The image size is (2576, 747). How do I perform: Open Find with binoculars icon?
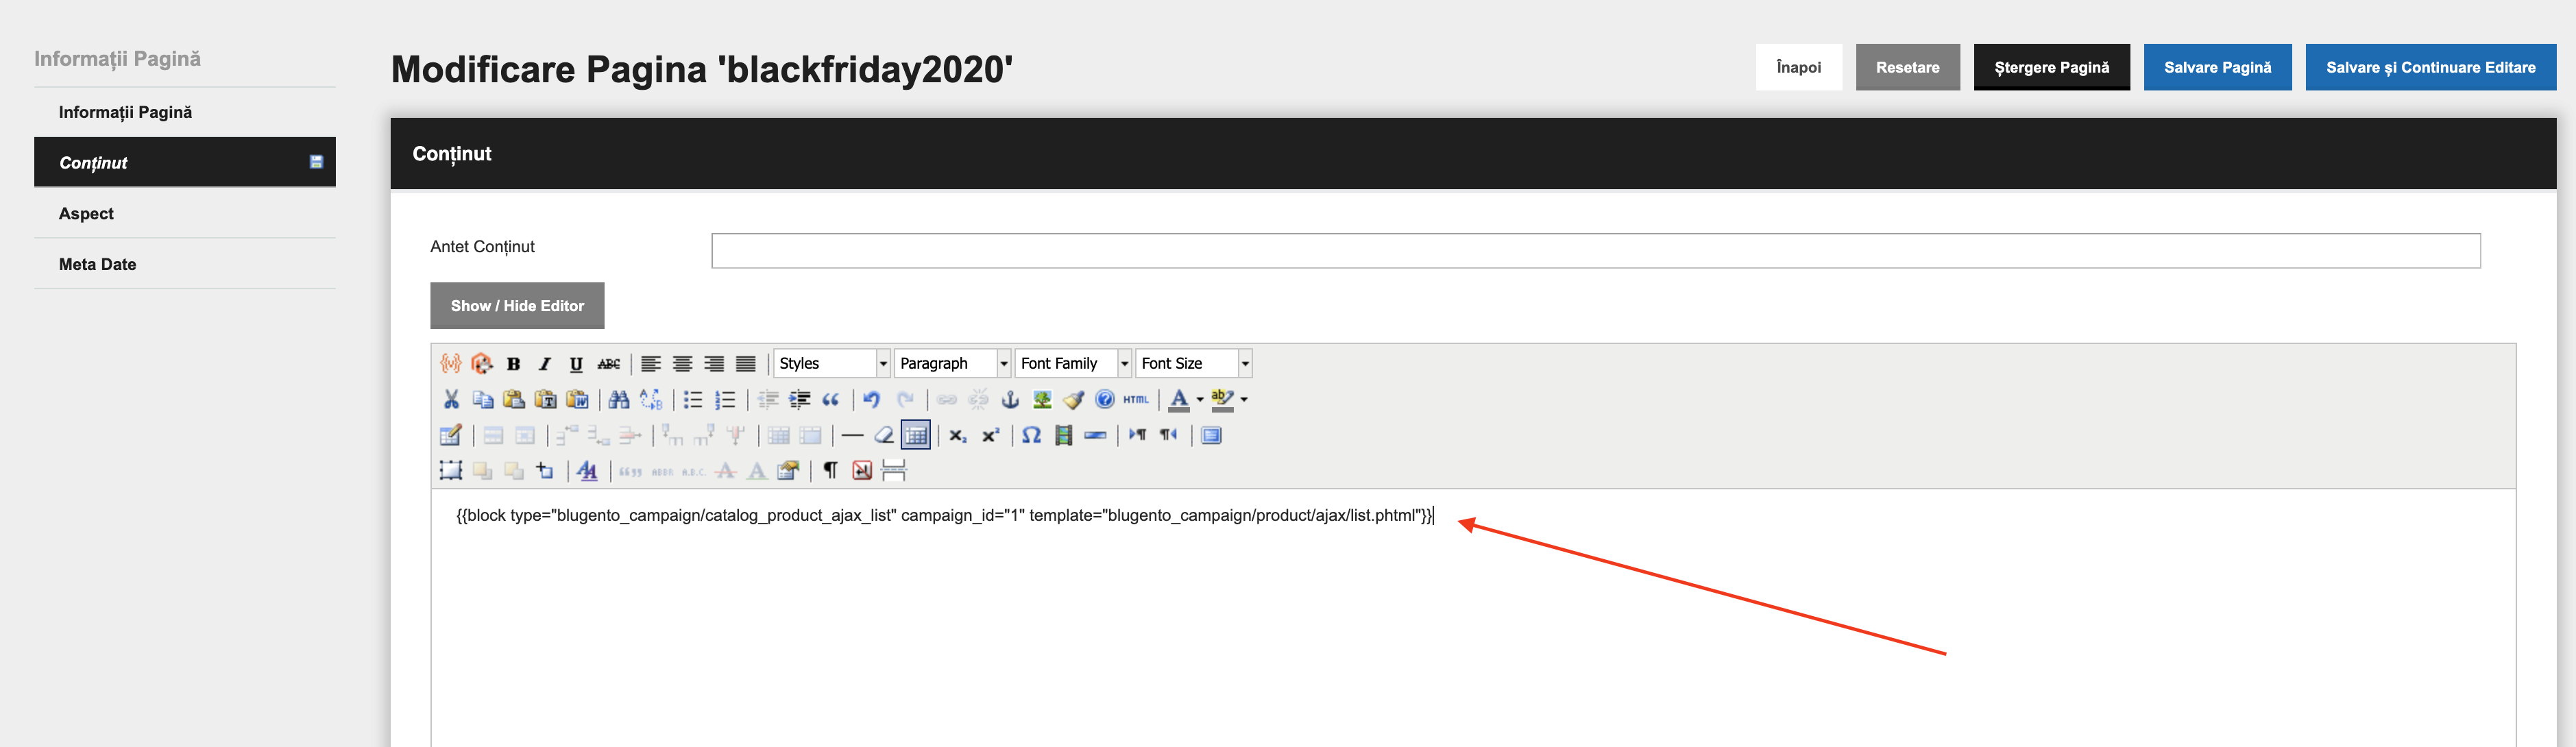click(619, 399)
